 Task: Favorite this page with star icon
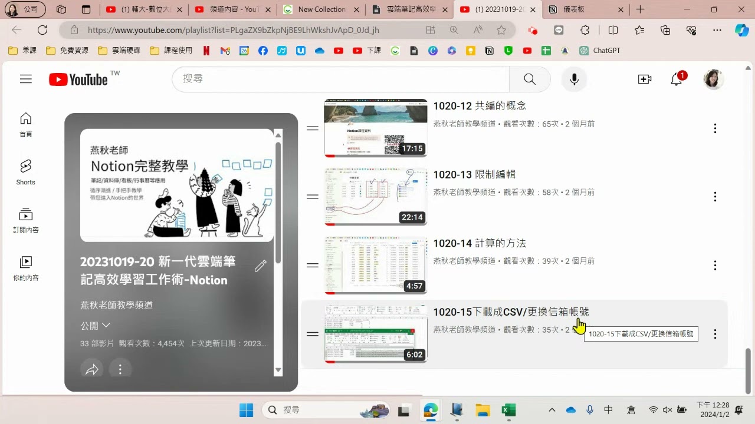click(x=501, y=30)
